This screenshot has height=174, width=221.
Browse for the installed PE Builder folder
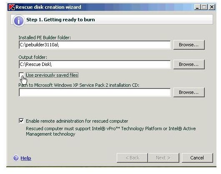tap(189, 45)
